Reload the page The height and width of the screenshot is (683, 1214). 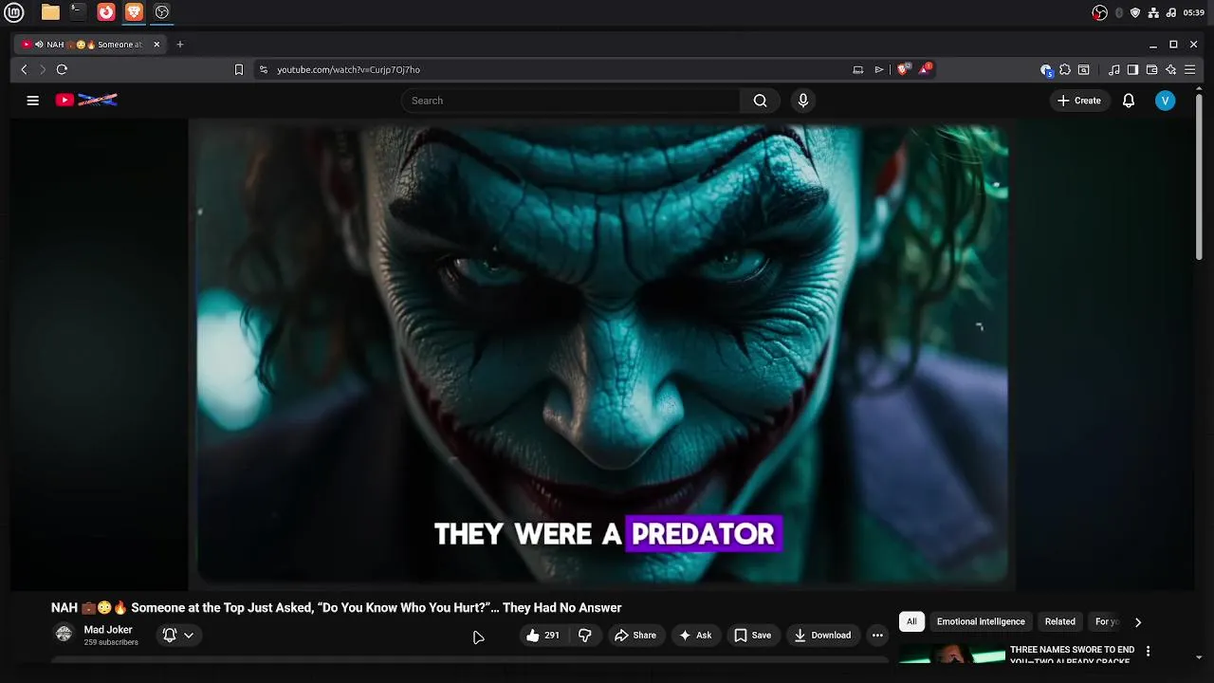[x=62, y=69]
